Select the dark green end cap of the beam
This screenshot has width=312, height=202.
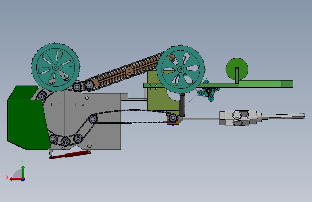287,84
